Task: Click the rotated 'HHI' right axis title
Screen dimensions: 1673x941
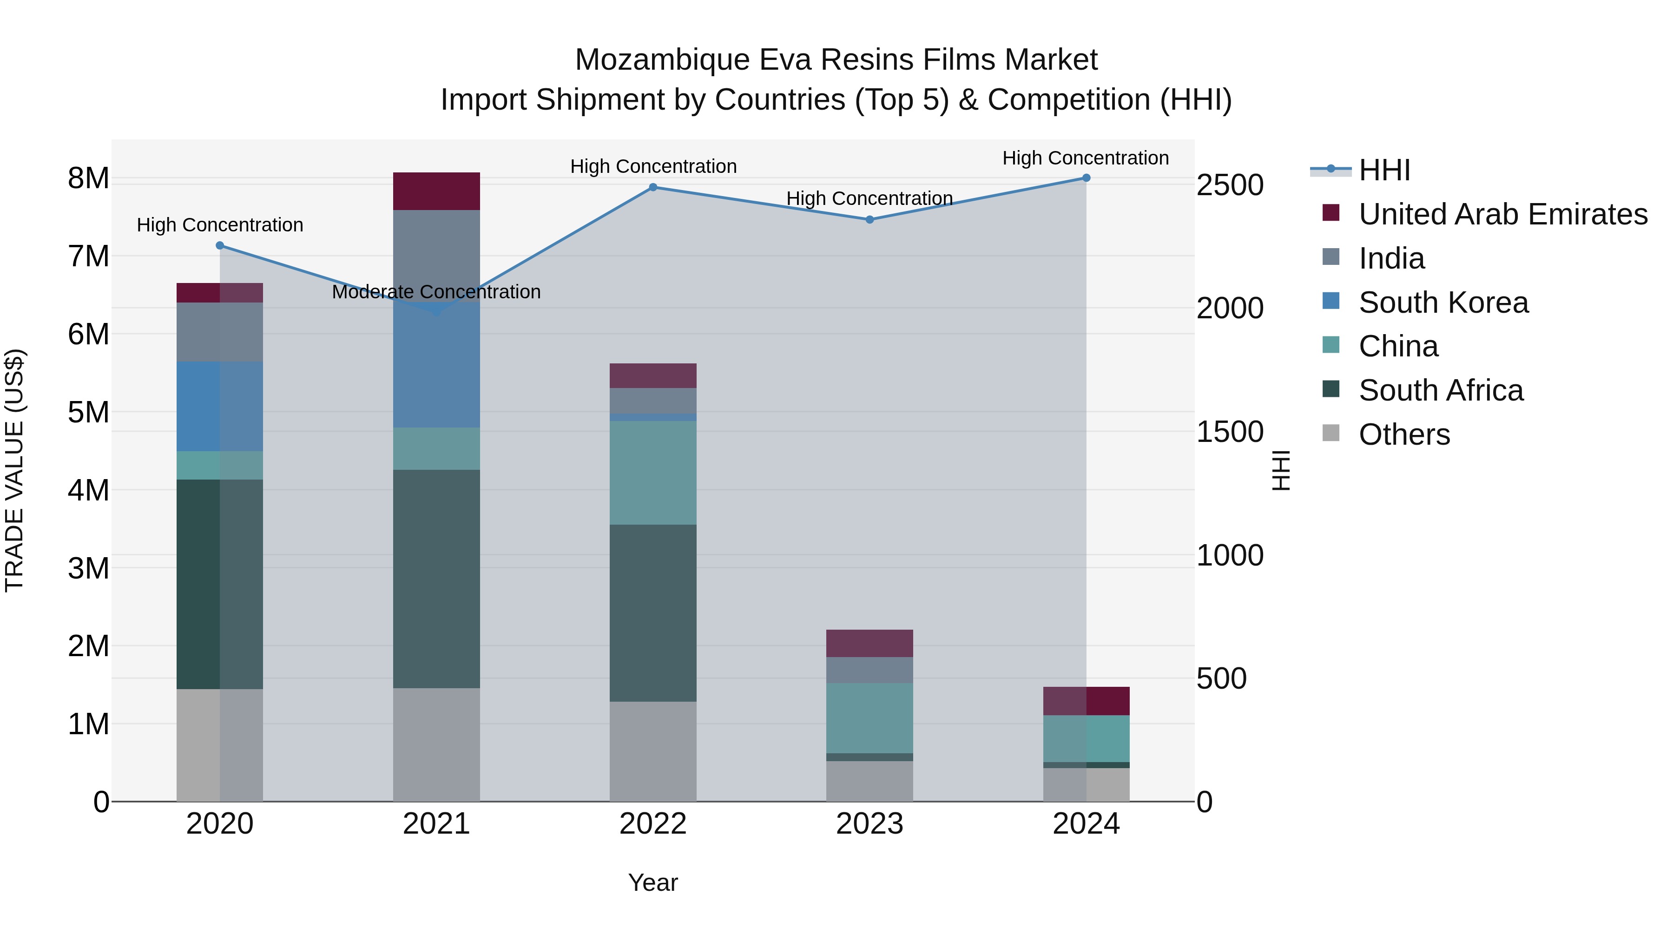Action: click(1281, 470)
